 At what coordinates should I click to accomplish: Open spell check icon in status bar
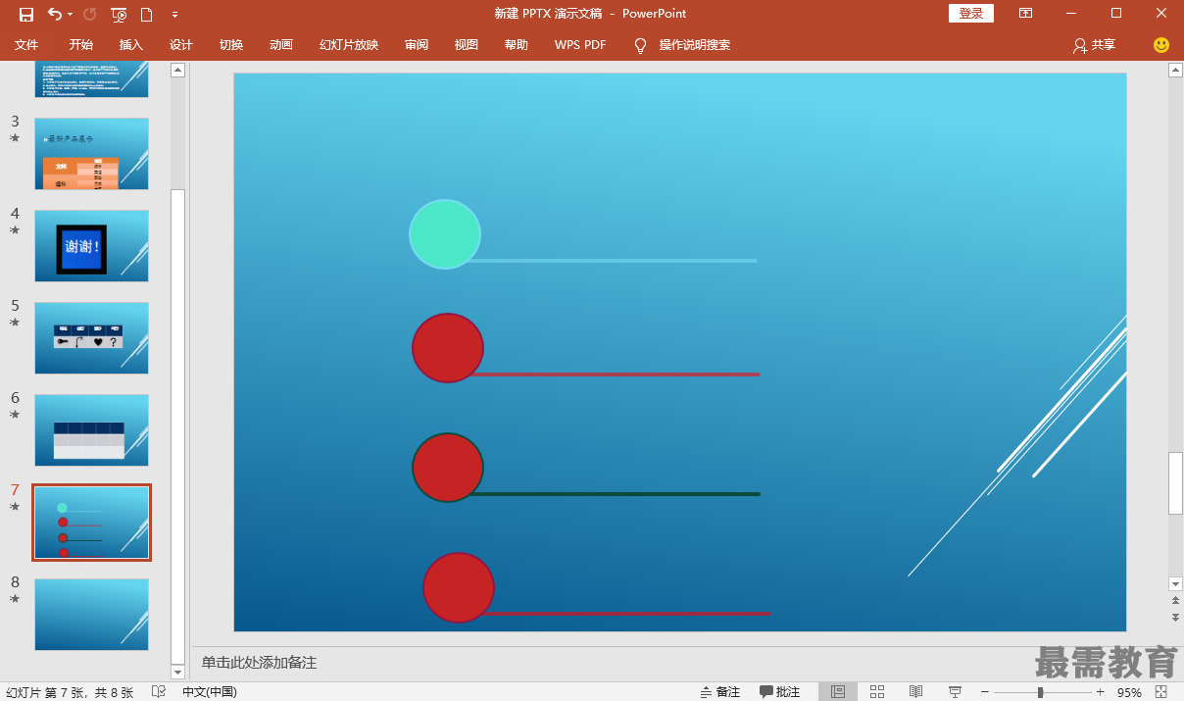pos(159,692)
